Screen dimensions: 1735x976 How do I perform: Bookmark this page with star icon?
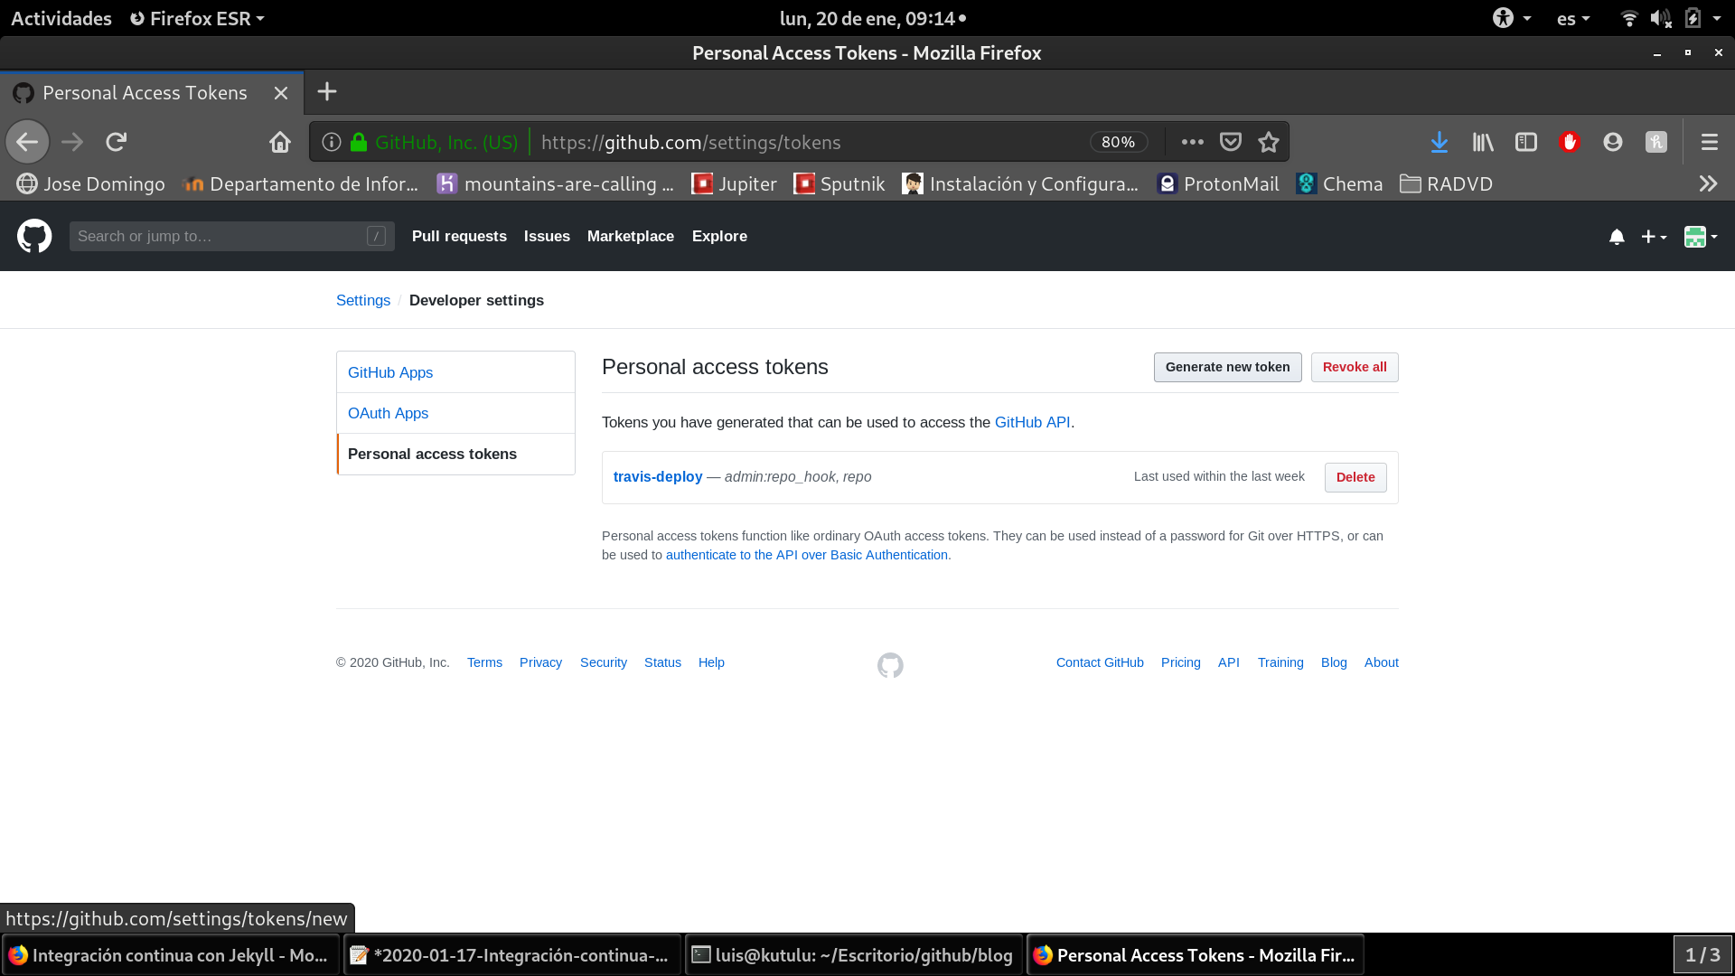click(1269, 142)
